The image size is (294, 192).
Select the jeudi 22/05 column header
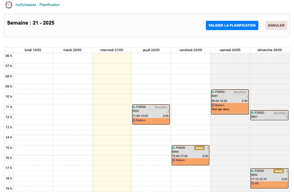click(x=151, y=50)
